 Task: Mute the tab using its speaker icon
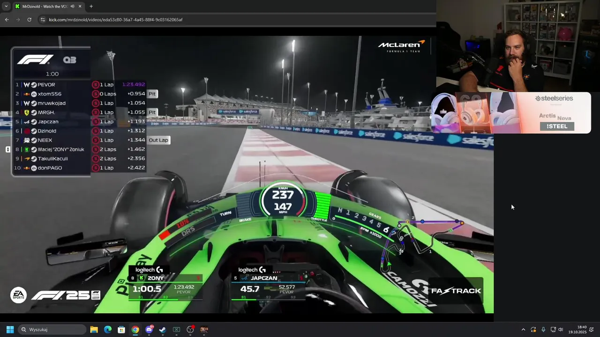(x=72, y=6)
